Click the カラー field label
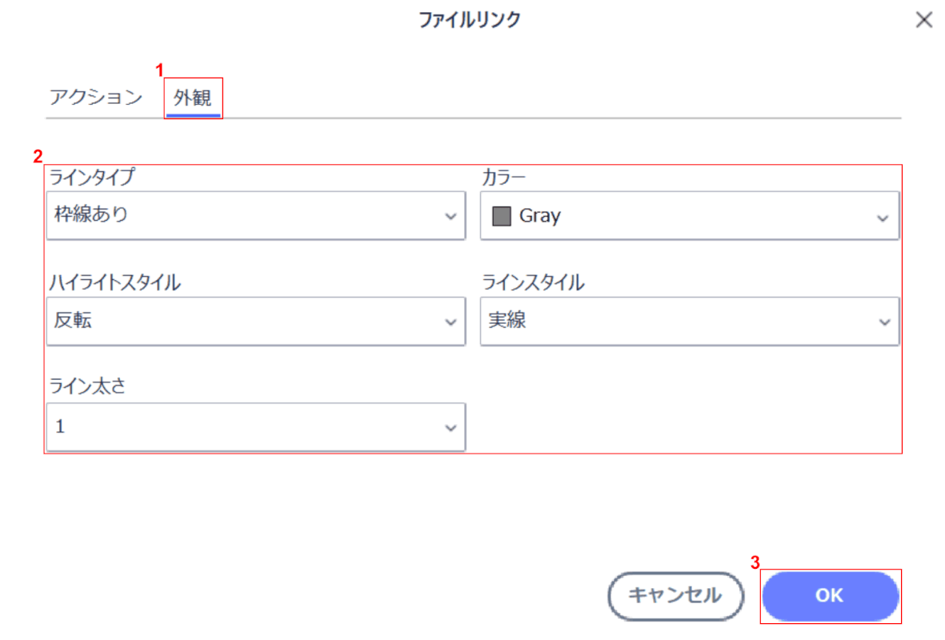The width and height of the screenshot is (945, 640). click(x=503, y=178)
